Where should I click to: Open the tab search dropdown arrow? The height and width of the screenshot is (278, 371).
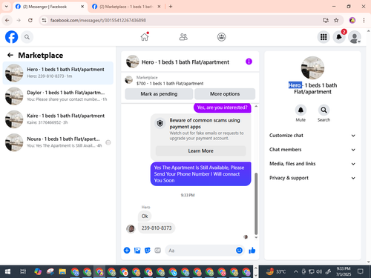click(x=7, y=7)
